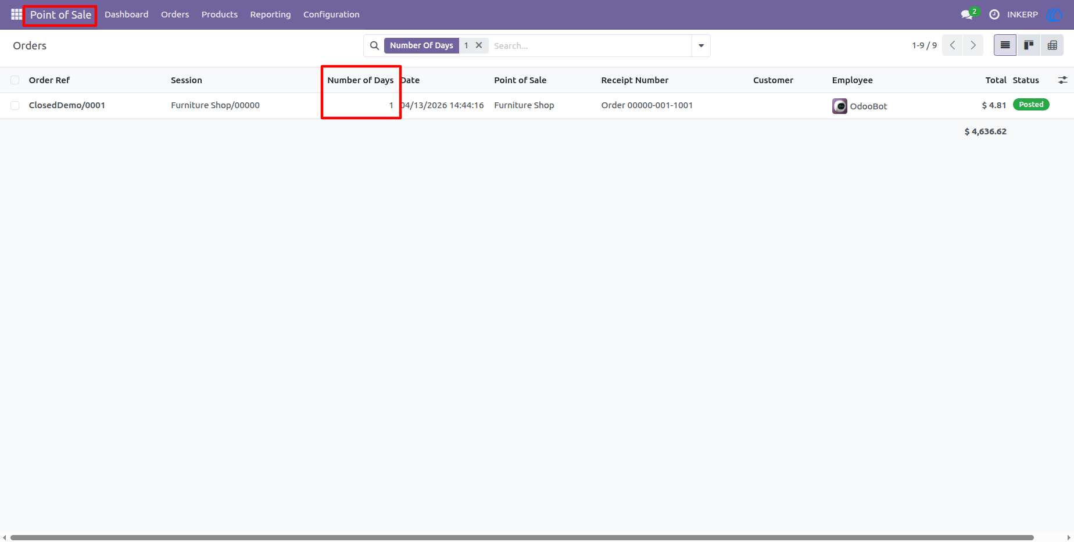
Task: Open the Reporting menu
Action: 270,15
